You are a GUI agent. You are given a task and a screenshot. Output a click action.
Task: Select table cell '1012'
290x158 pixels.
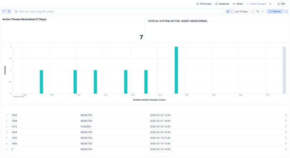(x=14, y=127)
